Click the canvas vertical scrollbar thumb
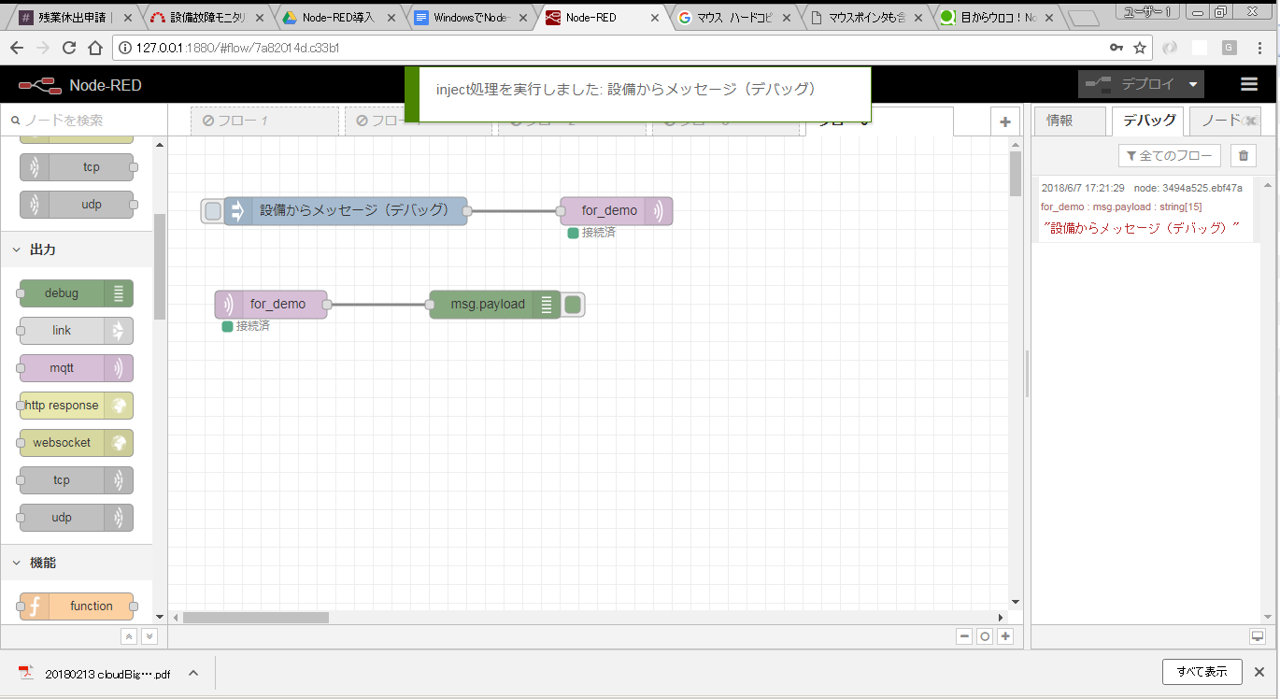 1016,174
